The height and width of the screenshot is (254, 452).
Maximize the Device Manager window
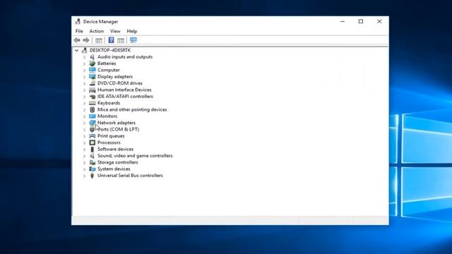361,22
